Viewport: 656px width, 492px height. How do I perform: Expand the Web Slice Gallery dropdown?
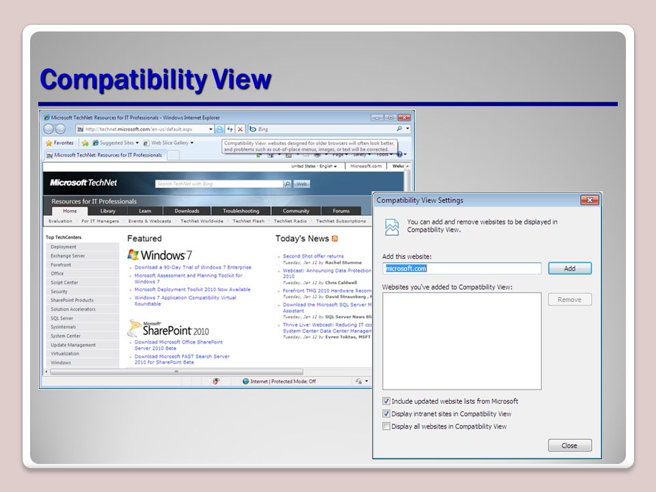192,143
